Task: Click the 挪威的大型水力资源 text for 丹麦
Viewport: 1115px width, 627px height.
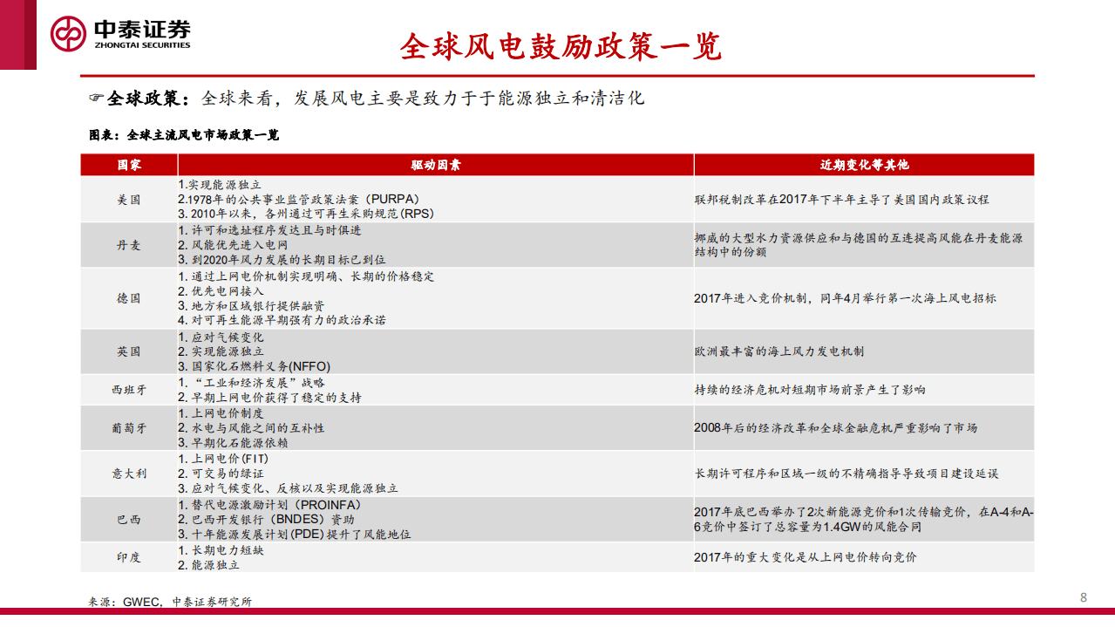Action: click(859, 244)
